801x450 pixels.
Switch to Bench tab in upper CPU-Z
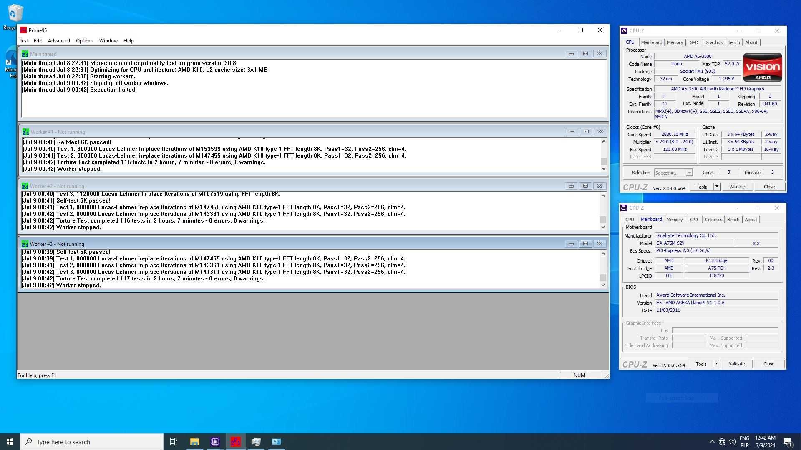733,42
